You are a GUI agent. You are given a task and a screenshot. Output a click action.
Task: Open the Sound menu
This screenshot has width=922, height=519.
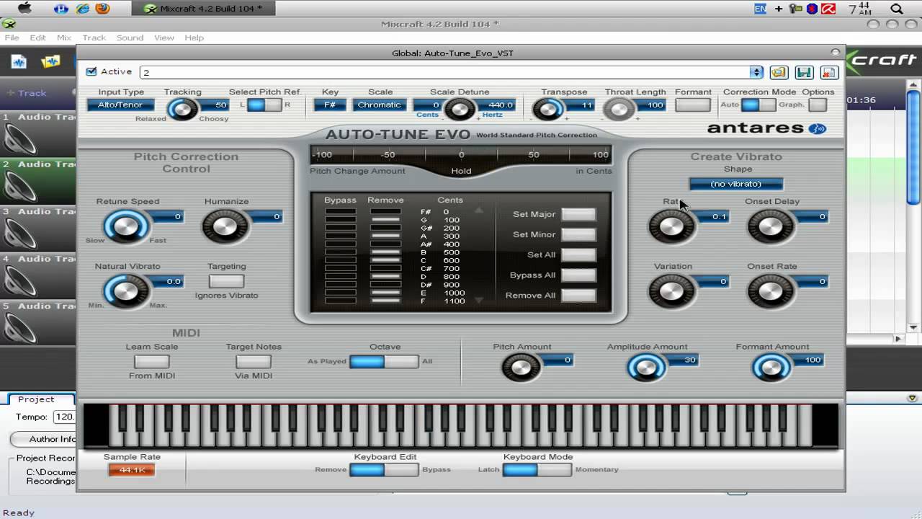coord(130,37)
